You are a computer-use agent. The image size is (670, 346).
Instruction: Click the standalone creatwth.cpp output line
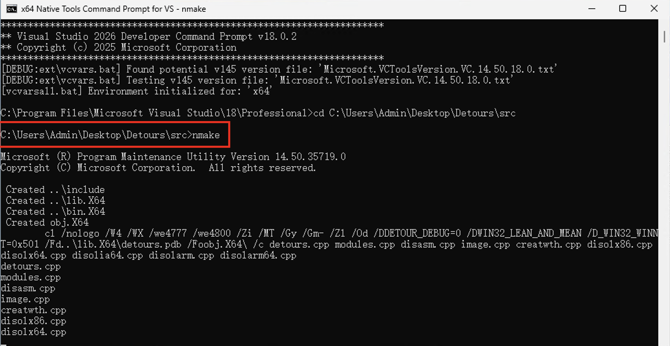[34, 310]
